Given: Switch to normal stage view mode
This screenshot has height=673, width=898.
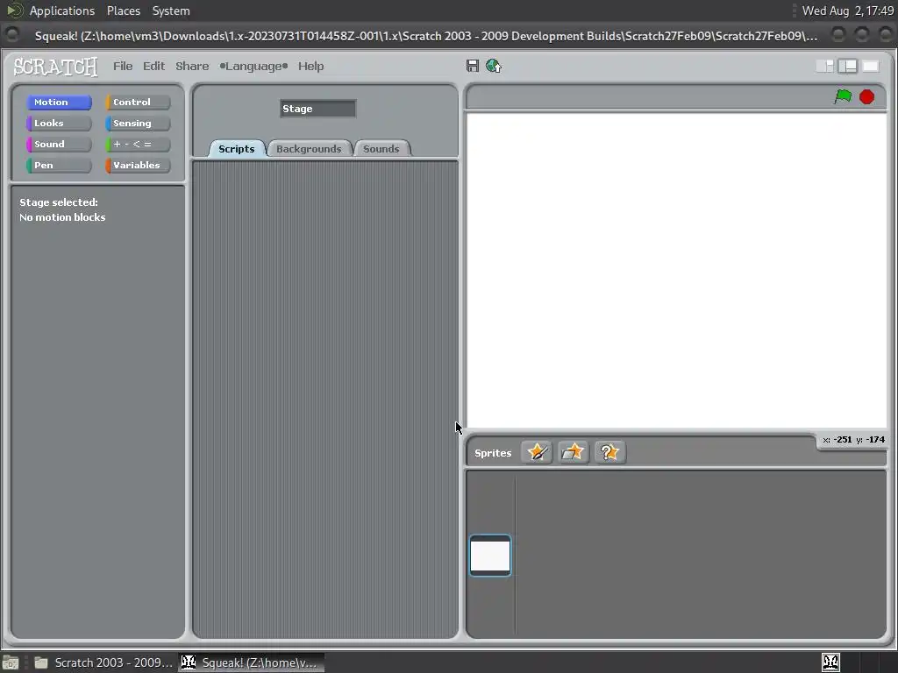Looking at the screenshot, I should pos(848,66).
